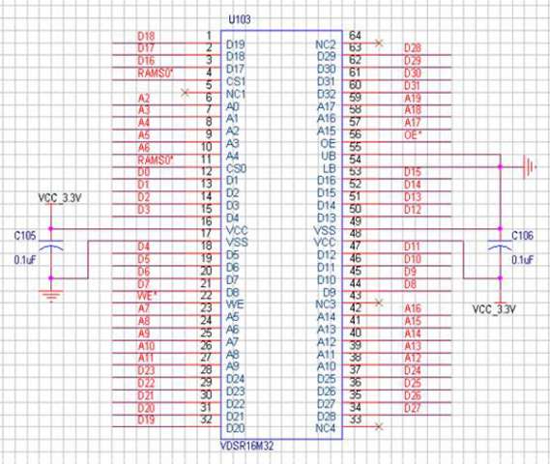The width and height of the screenshot is (550, 464).
Task: Click the junction dot above C105
Action: click(x=51, y=229)
